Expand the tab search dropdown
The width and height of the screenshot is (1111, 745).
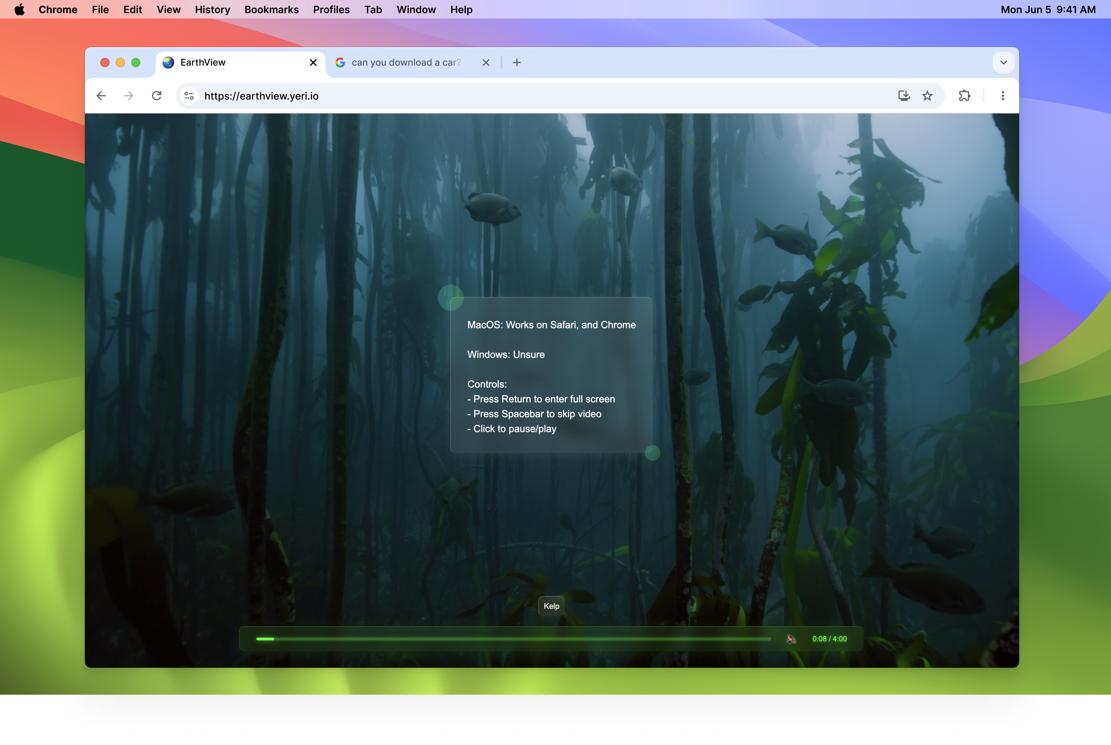point(1003,63)
